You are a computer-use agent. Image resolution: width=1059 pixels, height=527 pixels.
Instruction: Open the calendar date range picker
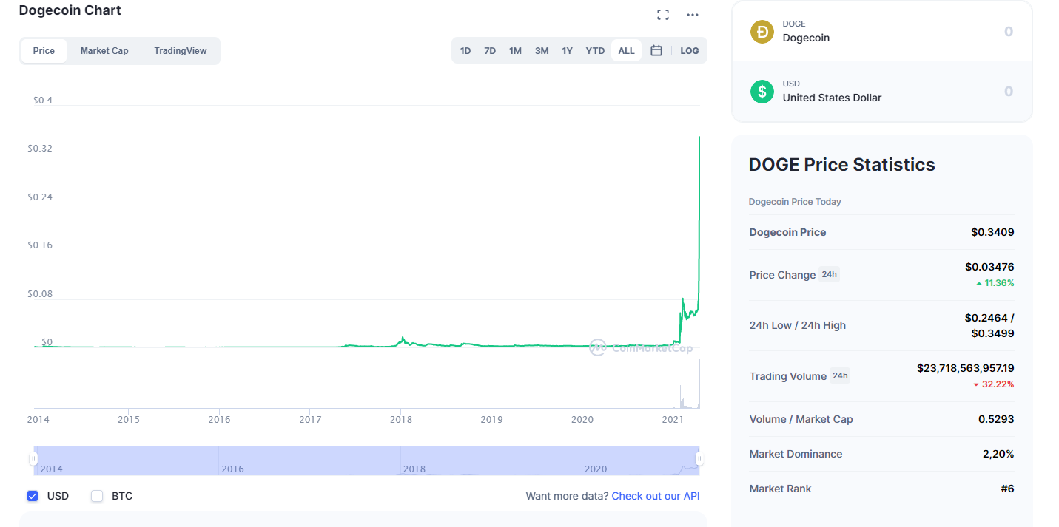(x=656, y=50)
